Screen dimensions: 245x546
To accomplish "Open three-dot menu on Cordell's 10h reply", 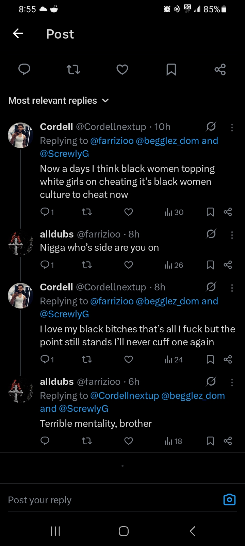I will tap(232, 127).
